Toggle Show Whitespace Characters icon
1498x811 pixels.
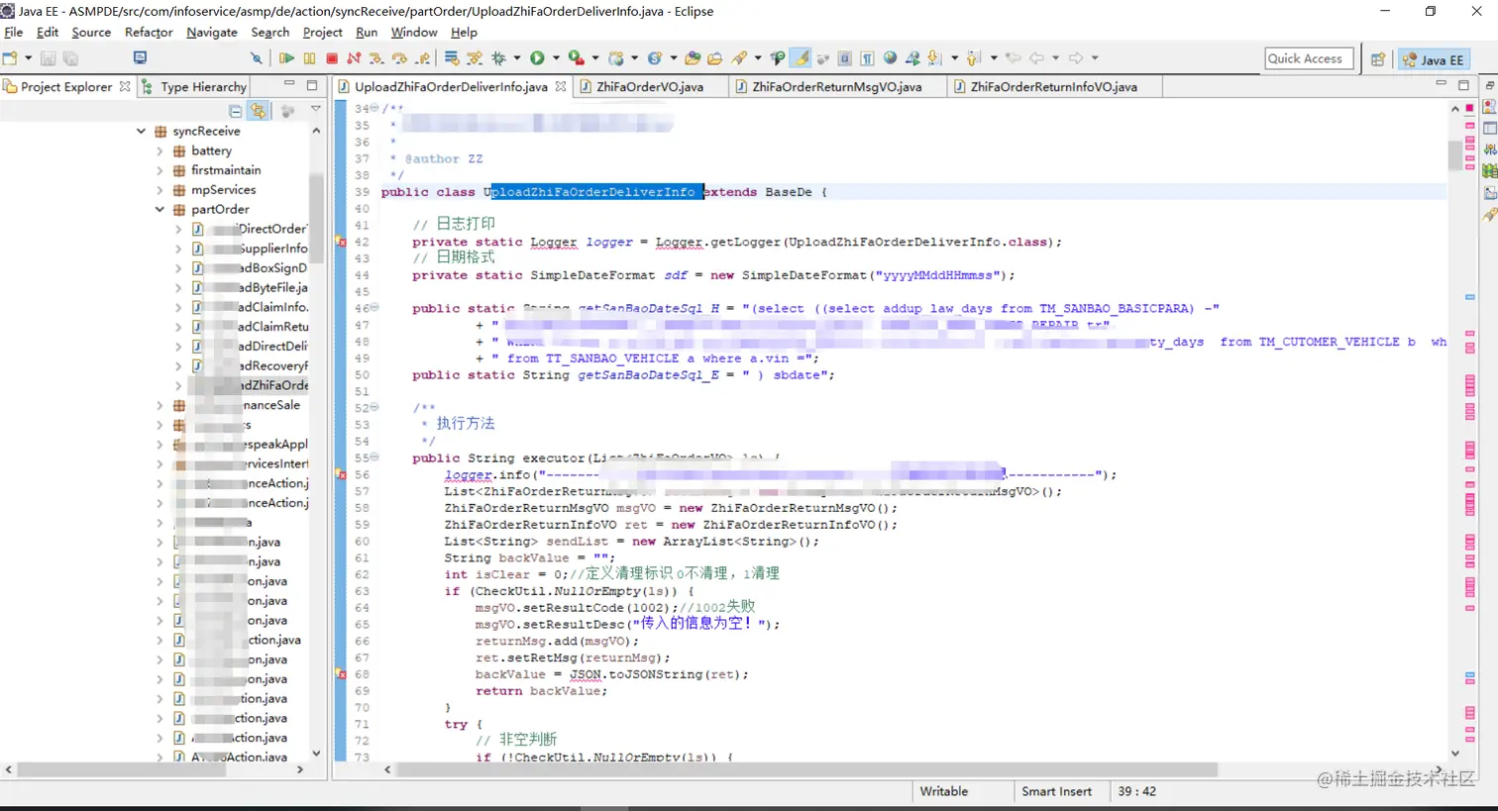click(867, 58)
